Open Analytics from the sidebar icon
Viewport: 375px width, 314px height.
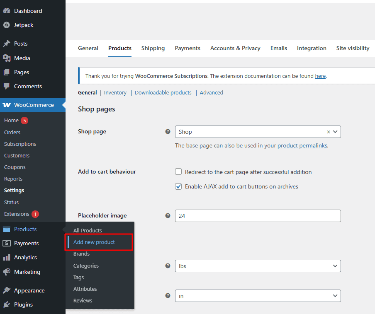tap(7, 257)
